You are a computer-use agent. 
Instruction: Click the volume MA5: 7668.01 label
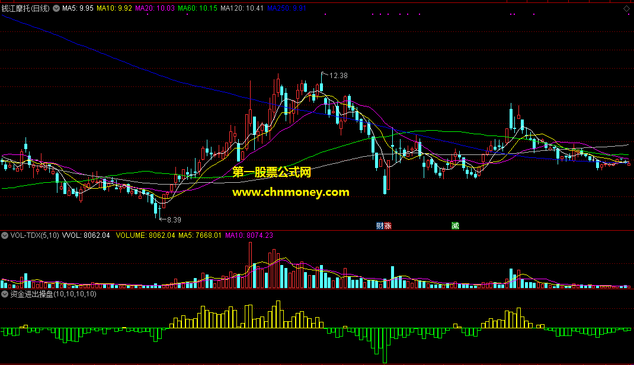coord(200,235)
